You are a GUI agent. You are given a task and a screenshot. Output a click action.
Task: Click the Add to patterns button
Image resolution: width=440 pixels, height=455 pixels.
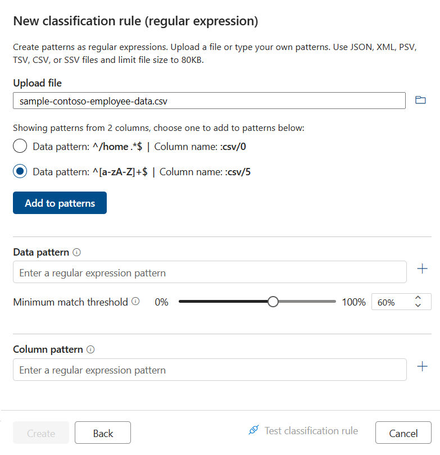[x=60, y=203]
